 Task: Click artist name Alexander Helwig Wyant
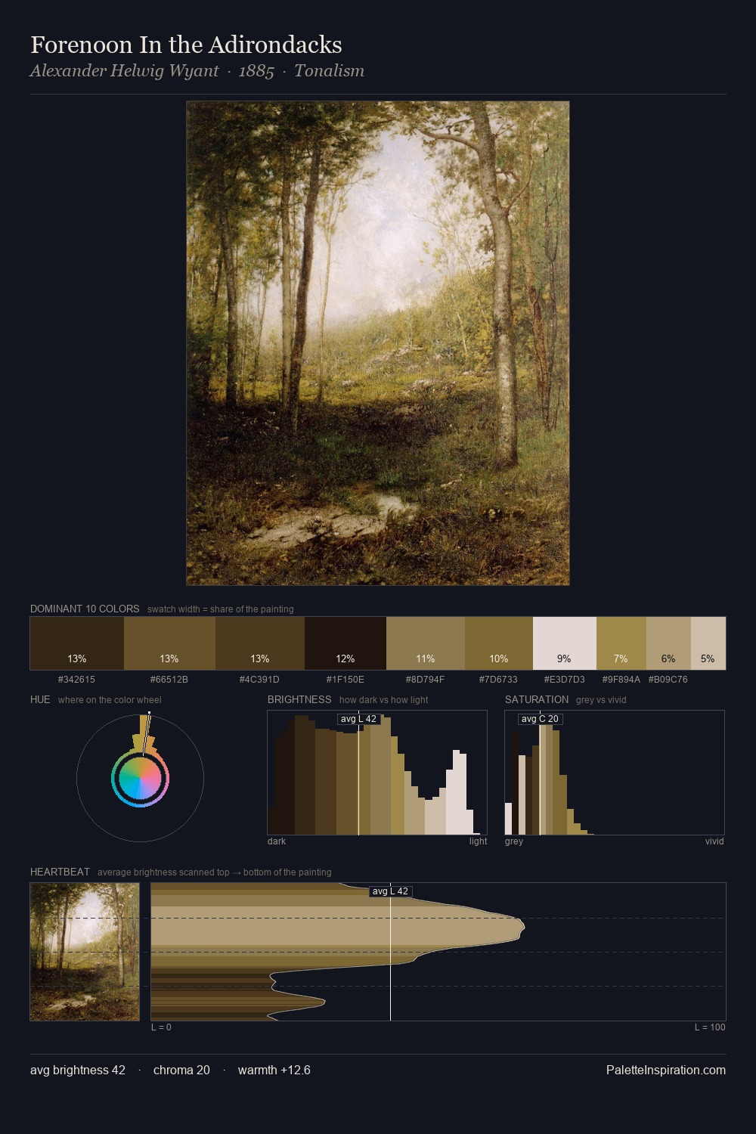(x=125, y=71)
